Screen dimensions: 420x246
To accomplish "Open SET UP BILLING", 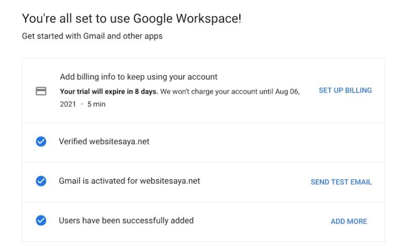I will coord(345,90).
